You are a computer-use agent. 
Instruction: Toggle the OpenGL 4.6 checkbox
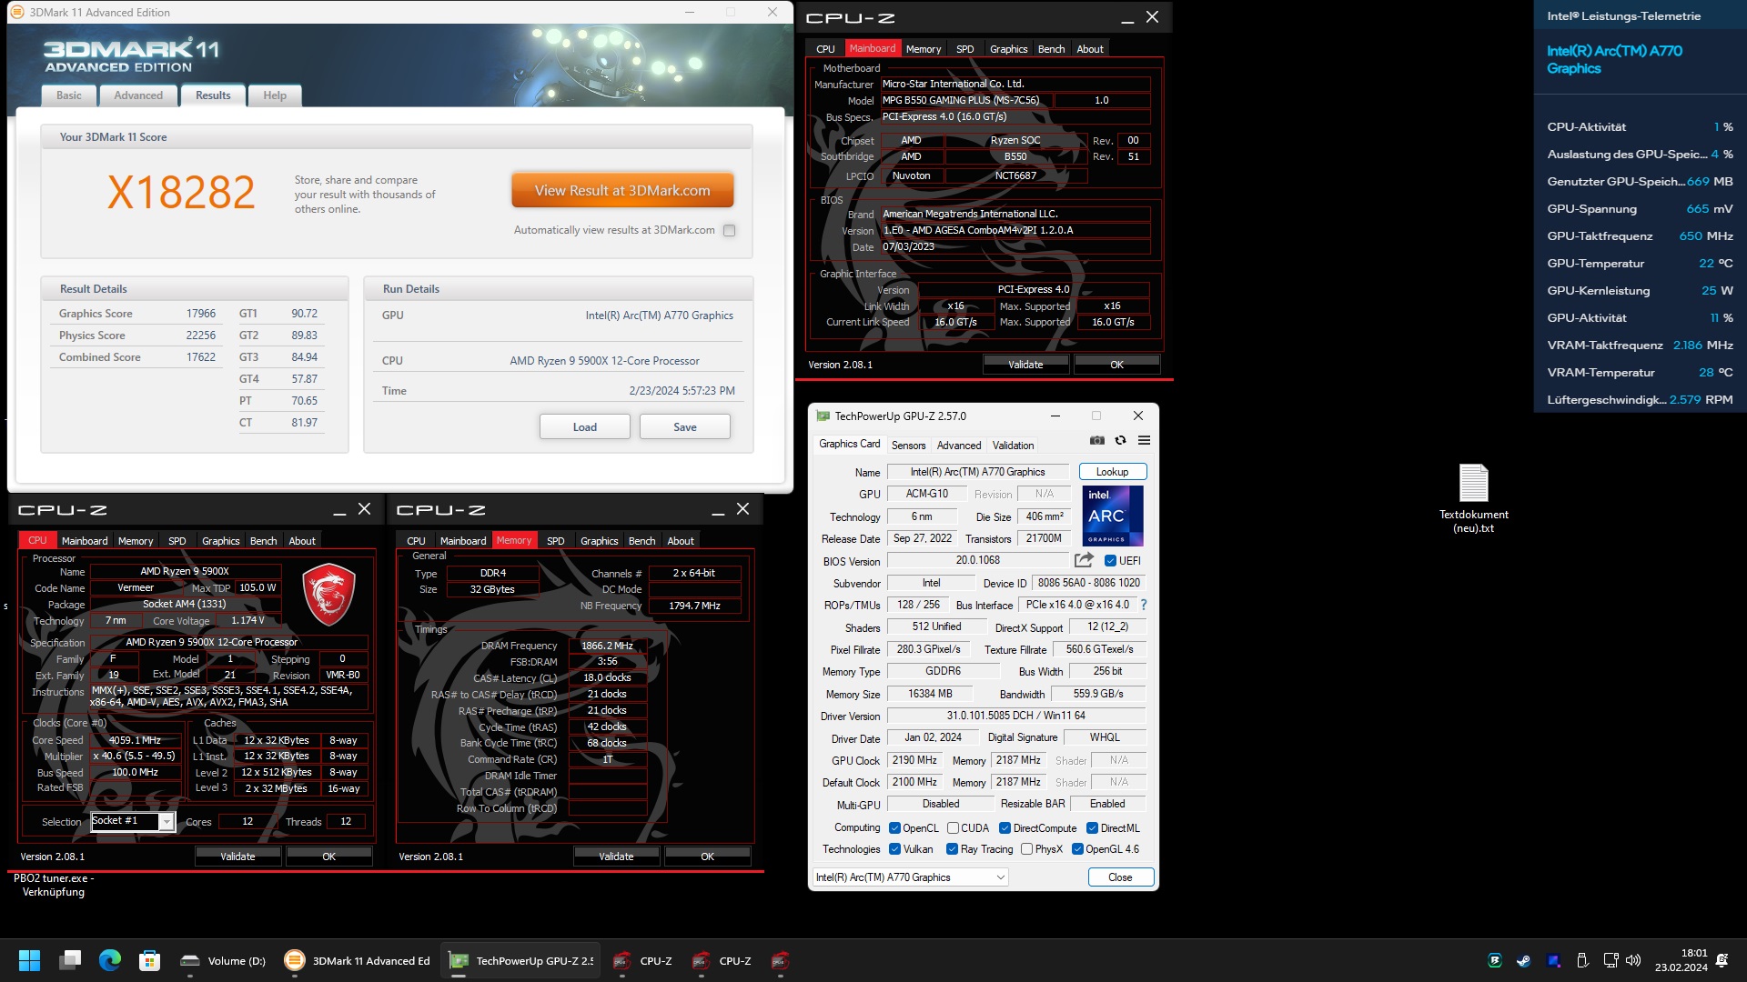1077,849
